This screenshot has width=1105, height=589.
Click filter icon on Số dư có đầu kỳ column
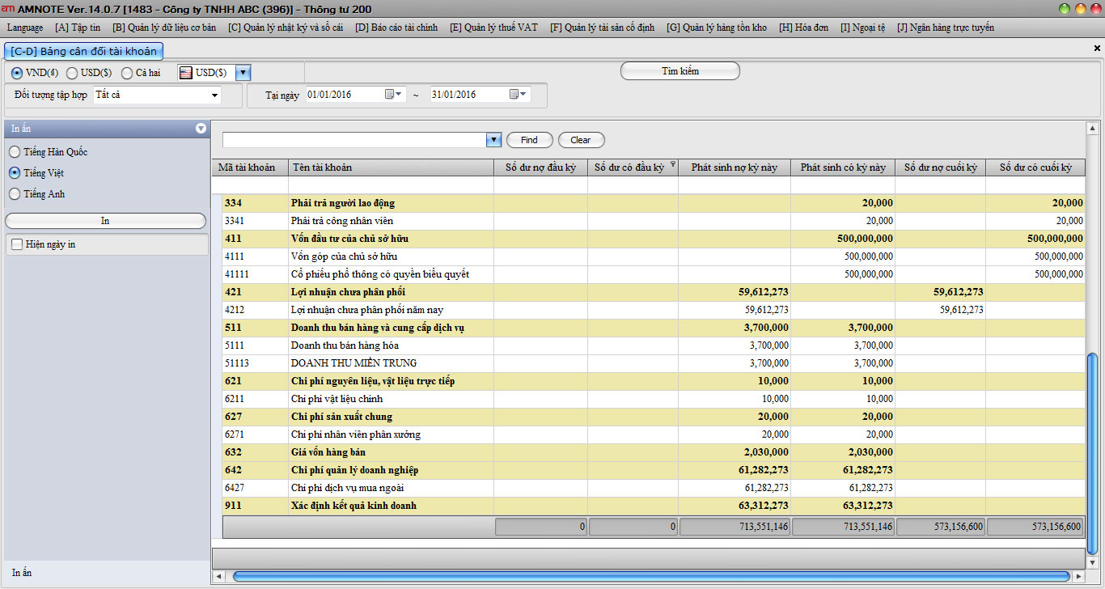[x=672, y=163]
